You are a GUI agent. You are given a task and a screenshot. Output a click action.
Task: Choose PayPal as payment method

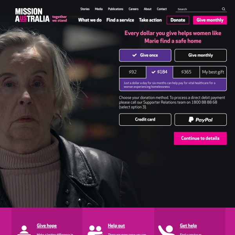coord(201,119)
